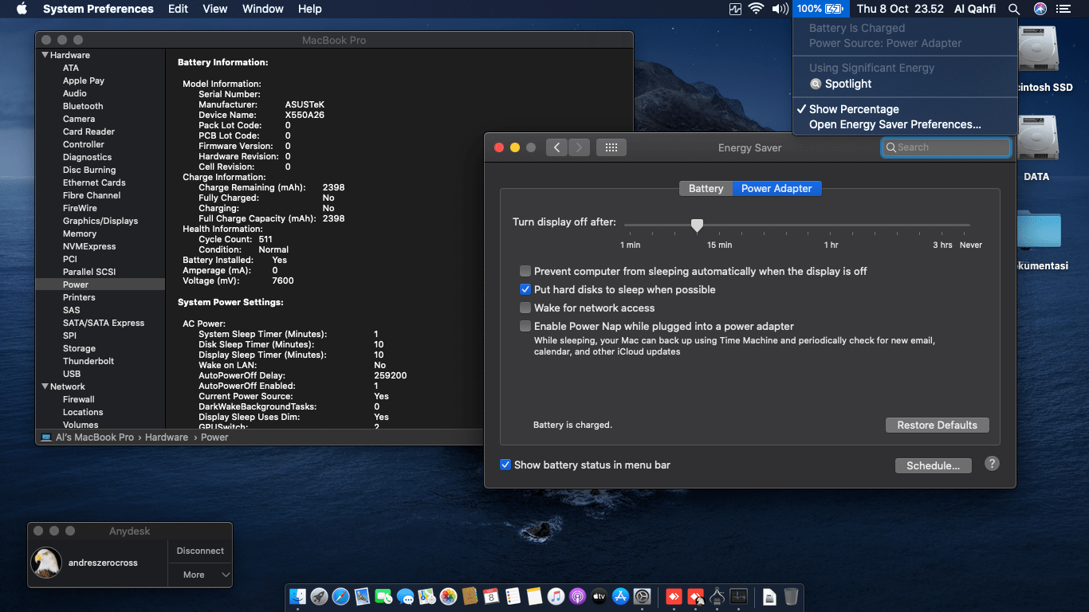Screen dimensions: 1089x612
Task: Open the Apple TV app in the Dock
Action: [600, 596]
